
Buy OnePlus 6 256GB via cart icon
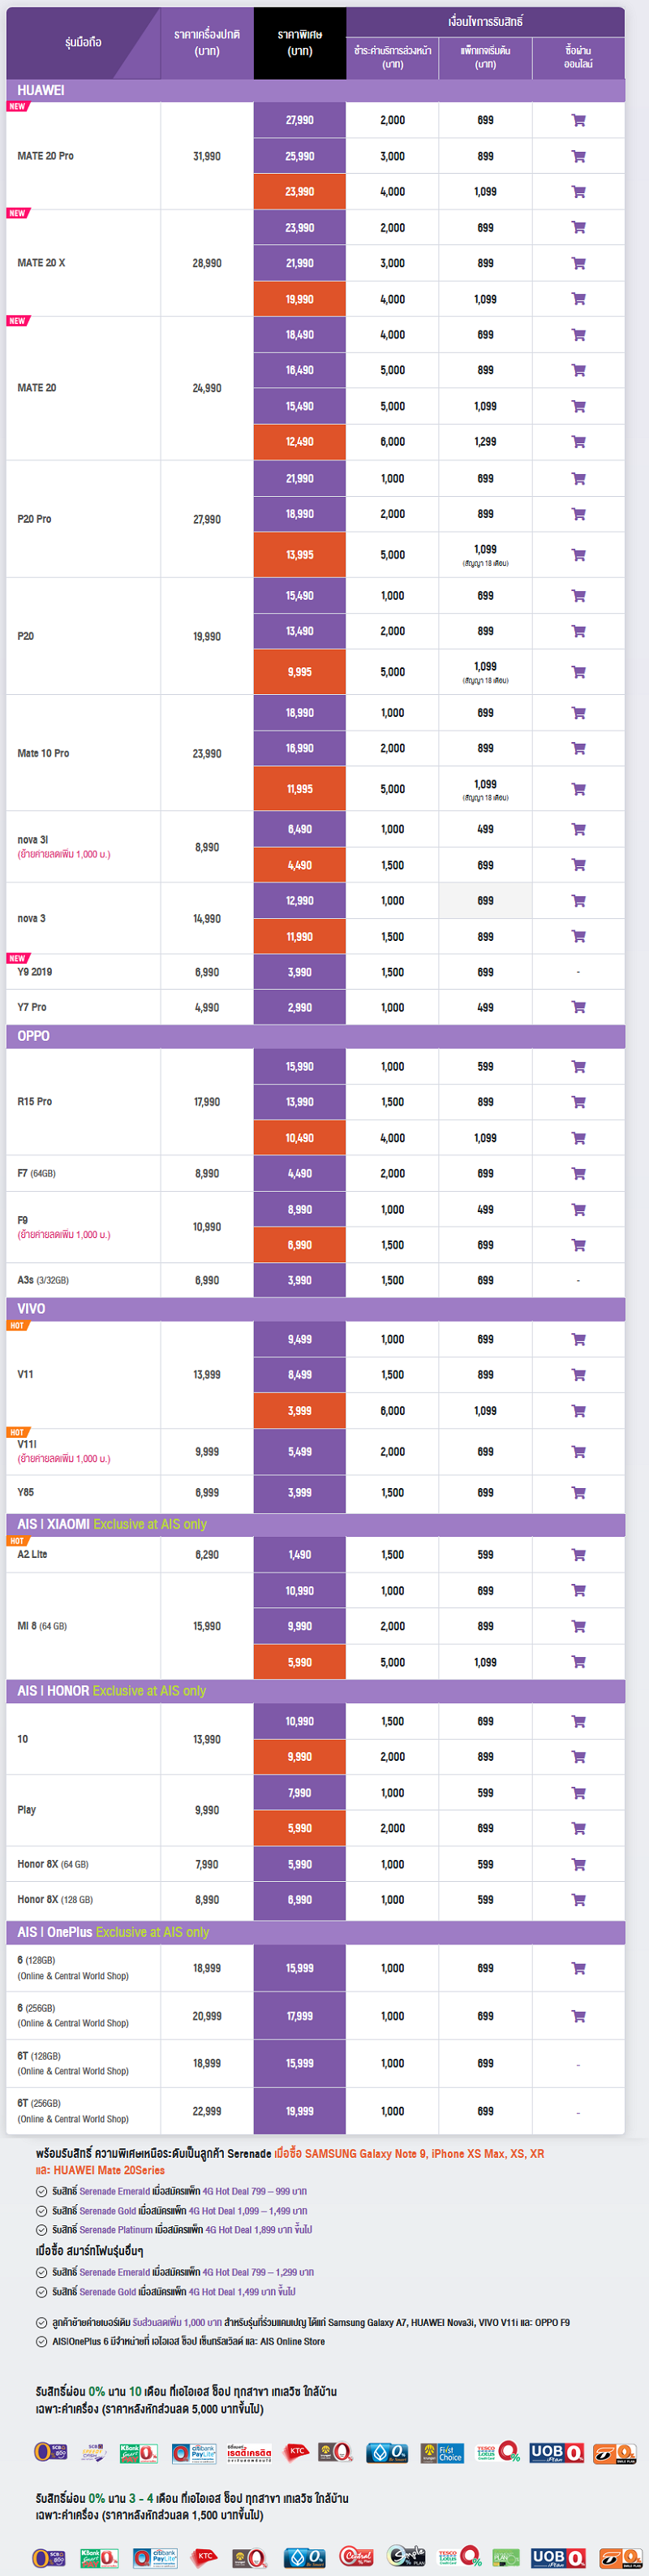[578, 2016]
